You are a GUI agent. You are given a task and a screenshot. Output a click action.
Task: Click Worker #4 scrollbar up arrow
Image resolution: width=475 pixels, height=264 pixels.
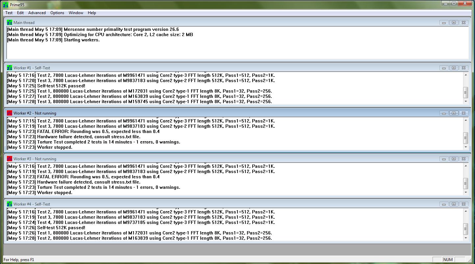(465, 211)
